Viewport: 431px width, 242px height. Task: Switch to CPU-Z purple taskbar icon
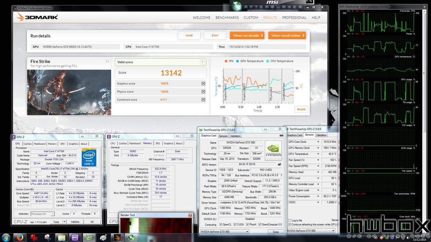pyautogui.click(x=75, y=237)
